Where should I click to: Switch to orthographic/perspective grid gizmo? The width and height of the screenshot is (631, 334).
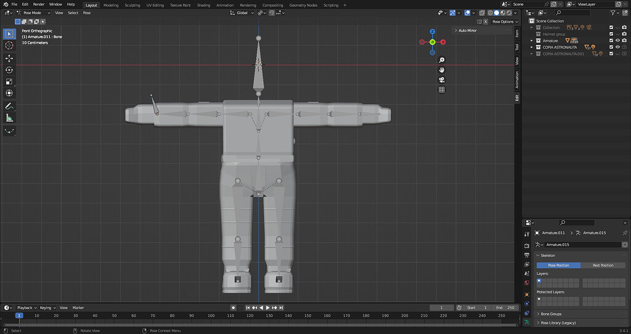point(442,89)
